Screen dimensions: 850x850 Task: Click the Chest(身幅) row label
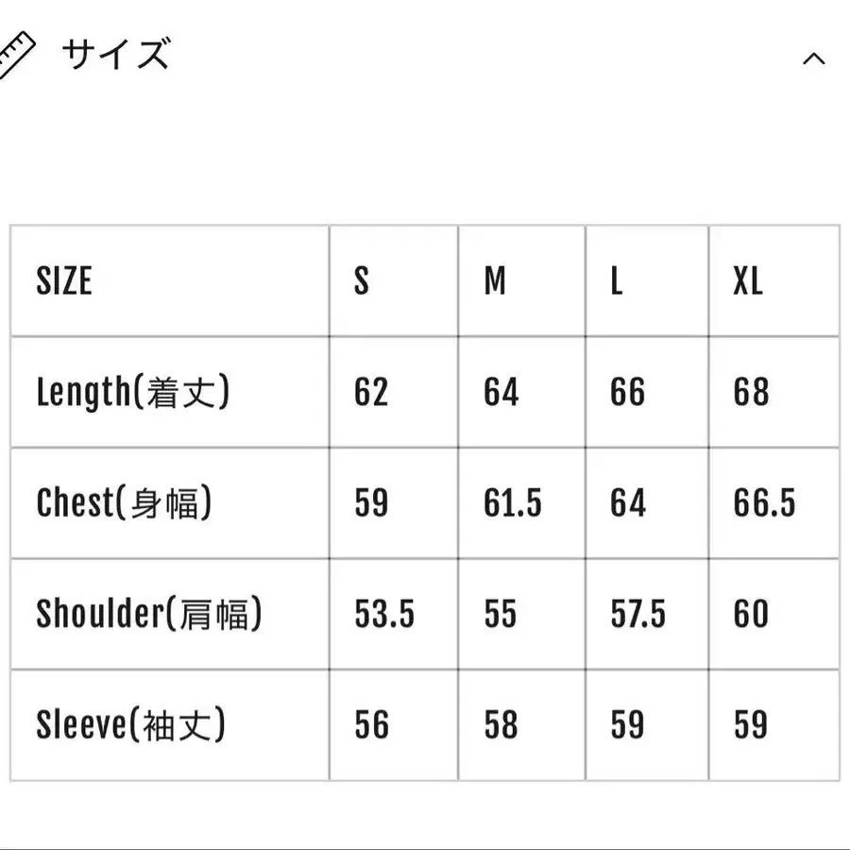(123, 502)
